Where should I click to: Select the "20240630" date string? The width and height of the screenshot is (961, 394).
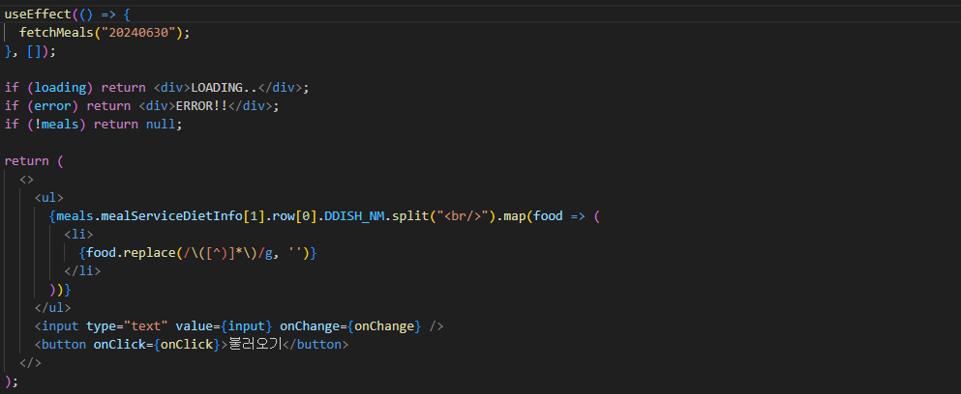(138, 33)
